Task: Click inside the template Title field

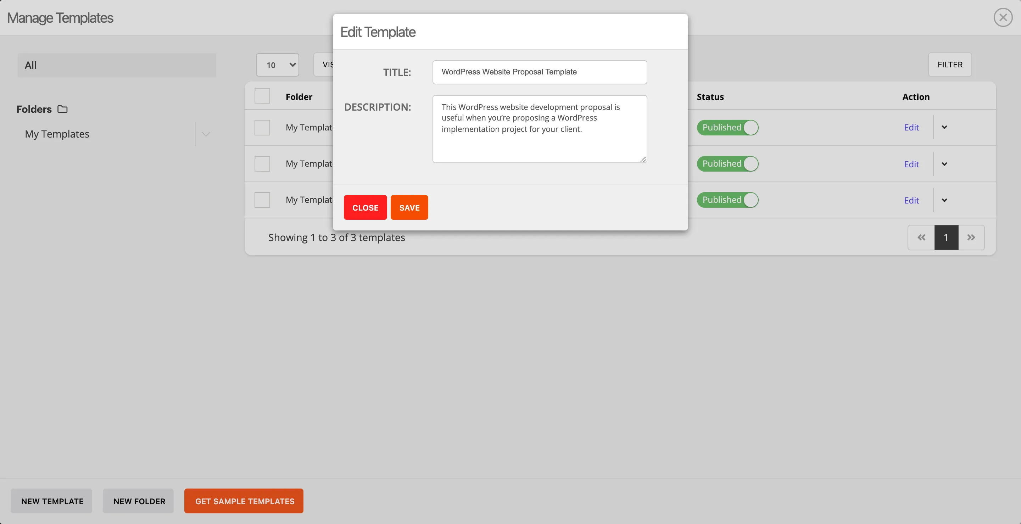Action: (540, 72)
